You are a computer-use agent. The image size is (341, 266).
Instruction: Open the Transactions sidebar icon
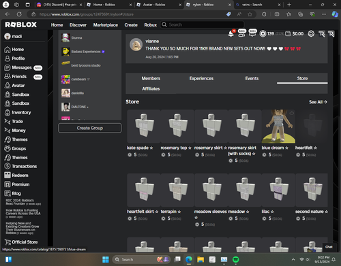point(8,166)
